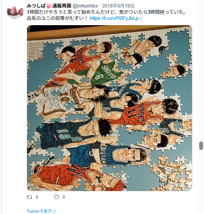This screenshot has height=214, width=204.
Task: Open the user's profile avatar picture
Action: point(15,11)
